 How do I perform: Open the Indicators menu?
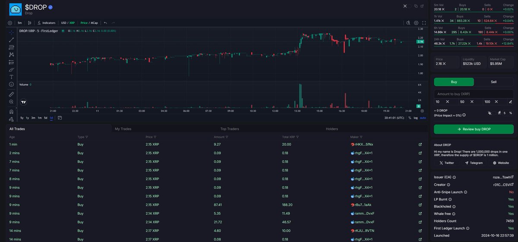coord(47,23)
